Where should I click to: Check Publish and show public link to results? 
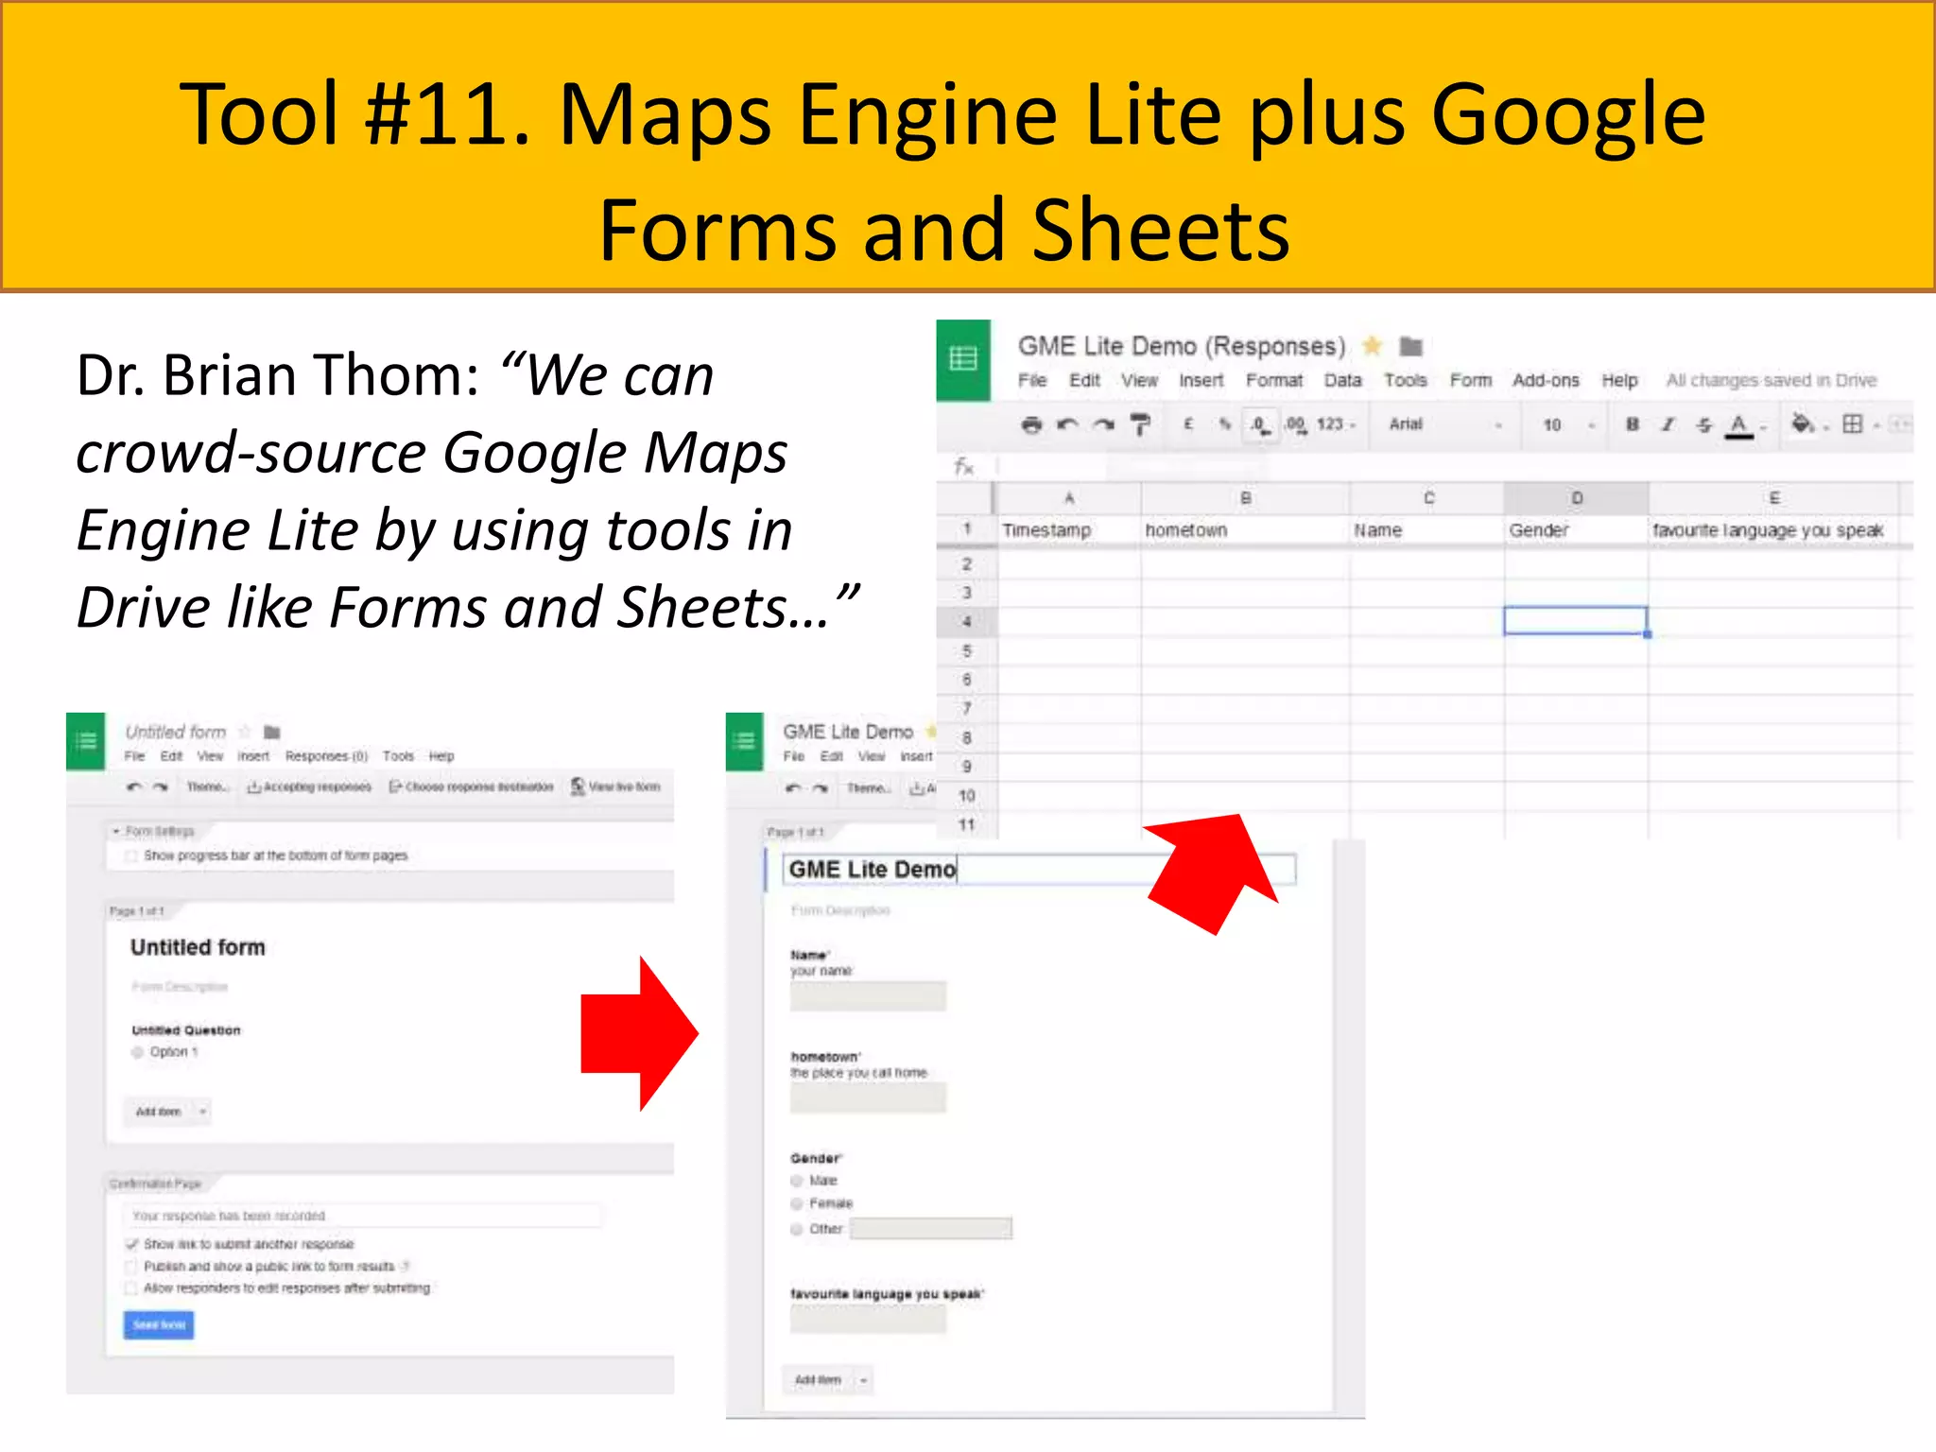131,1266
